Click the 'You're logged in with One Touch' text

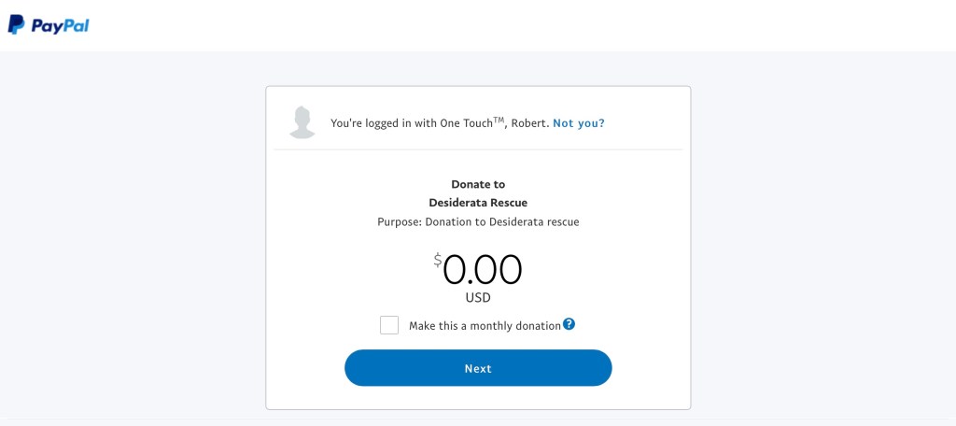[411, 123]
